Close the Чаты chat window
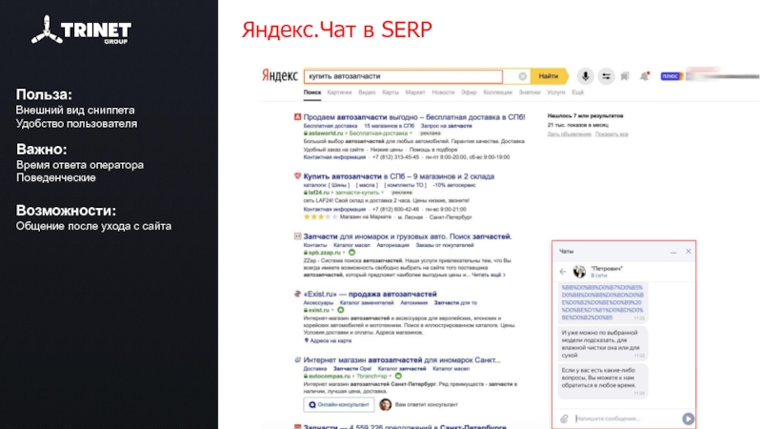This screenshot has width=762, height=429. click(x=688, y=251)
